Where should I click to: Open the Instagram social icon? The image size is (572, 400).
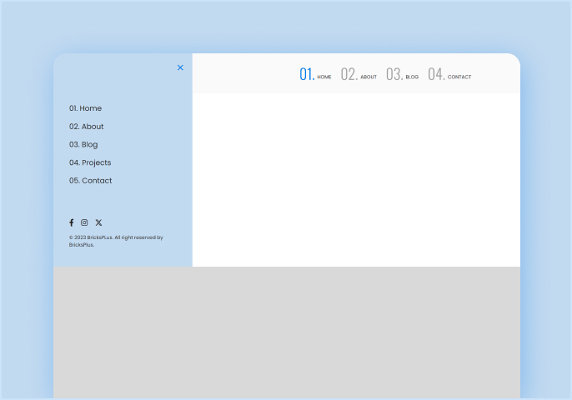tap(84, 222)
